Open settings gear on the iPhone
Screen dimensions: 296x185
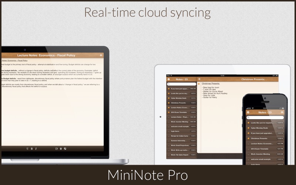tap(248, 112)
